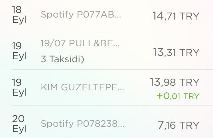
Task: Tap the Eyl month label under 18
Action: (x=19, y=19)
